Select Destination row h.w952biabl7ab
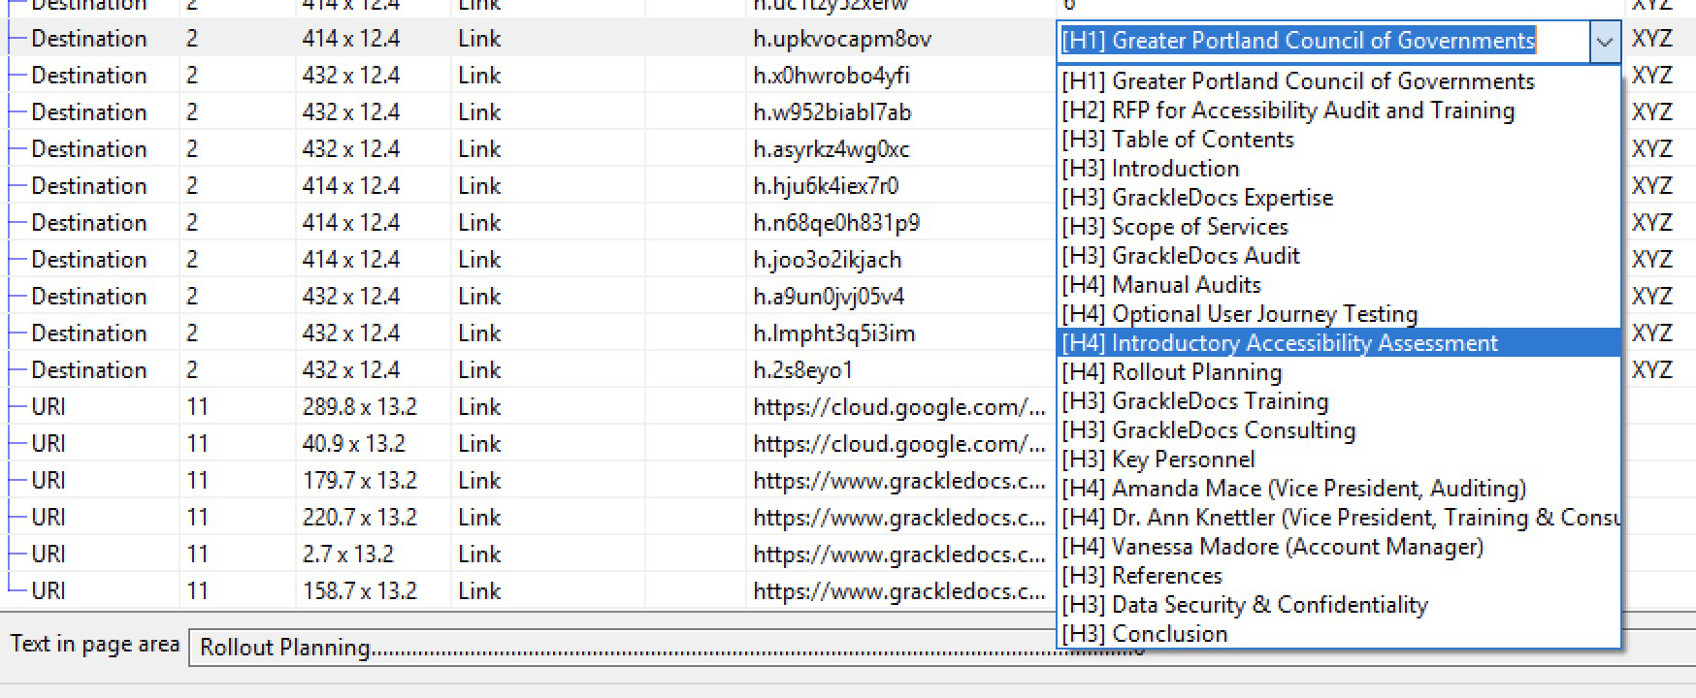The height and width of the screenshot is (698, 1696). click(x=848, y=112)
